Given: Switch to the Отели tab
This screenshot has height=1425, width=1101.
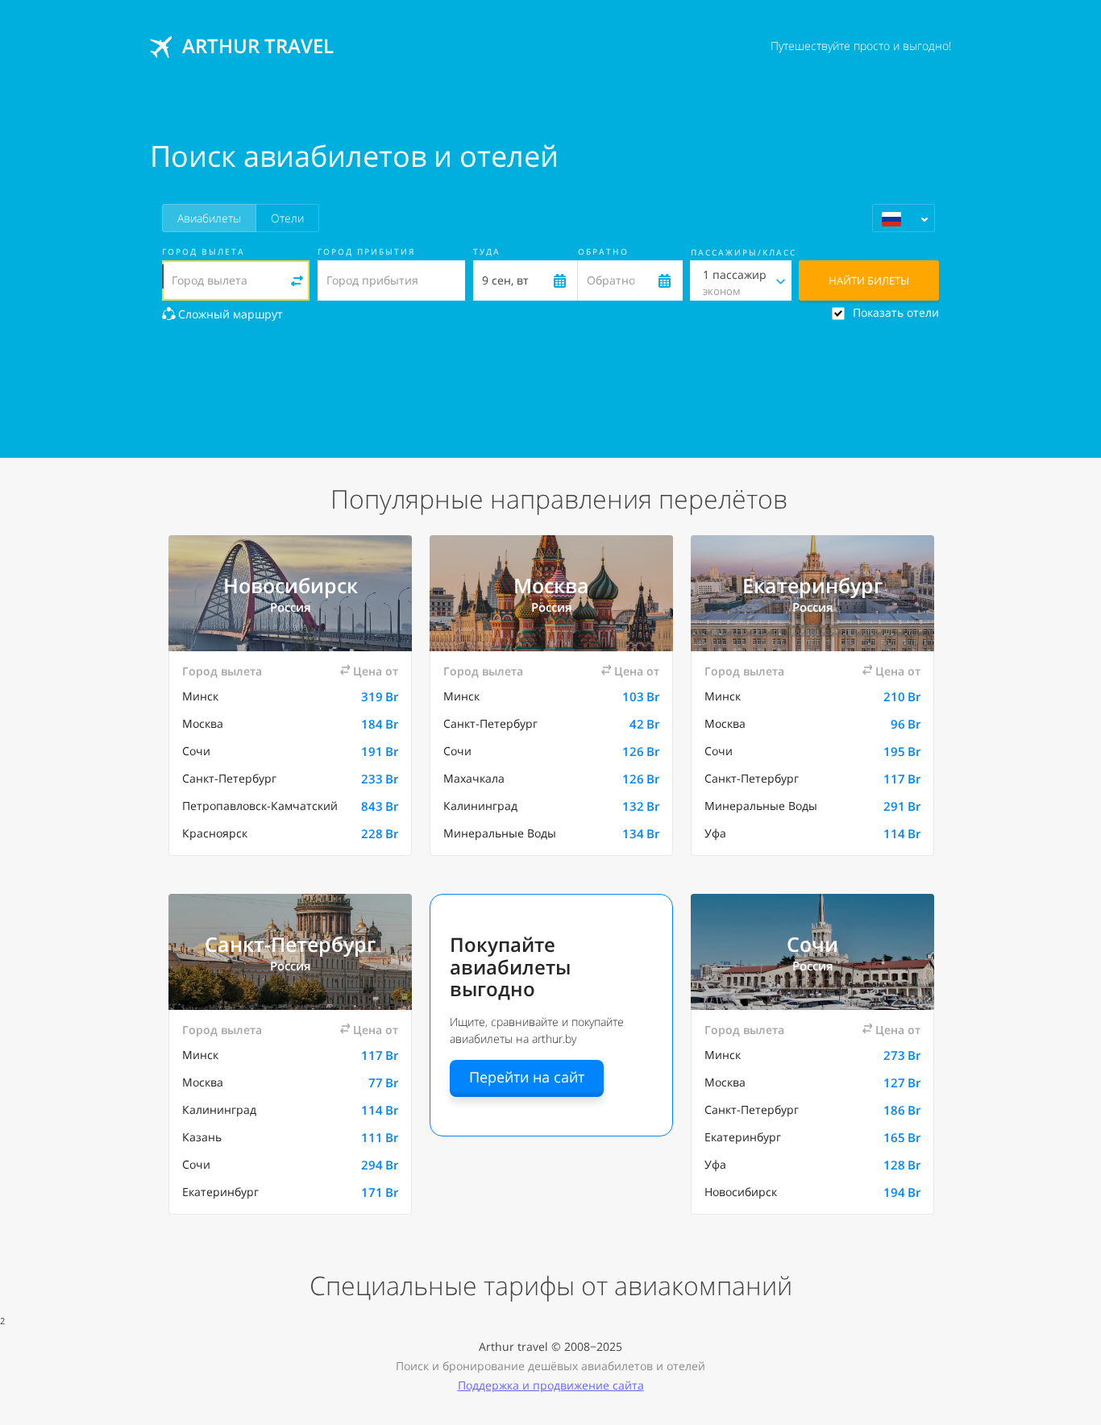Looking at the screenshot, I should pos(287,218).
